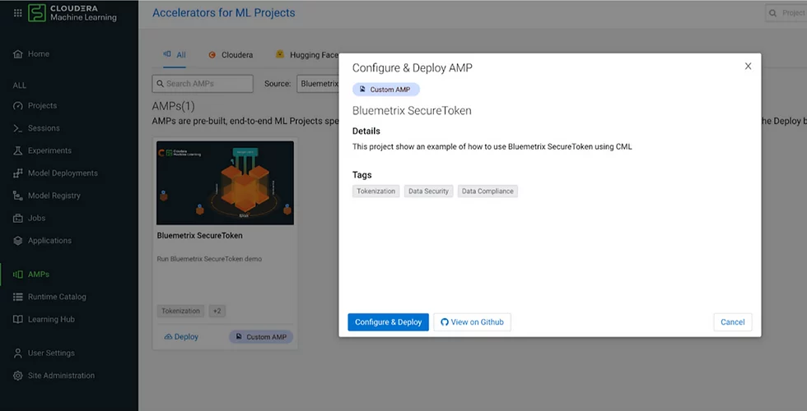The image size is (807, 411).
Task: Click the Site Administration gear icon
Action: [x=18, y=376]
